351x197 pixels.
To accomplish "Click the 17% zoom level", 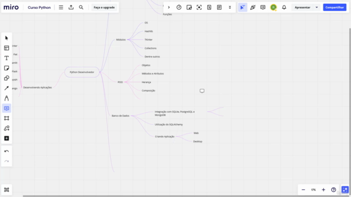I will 313,190.
